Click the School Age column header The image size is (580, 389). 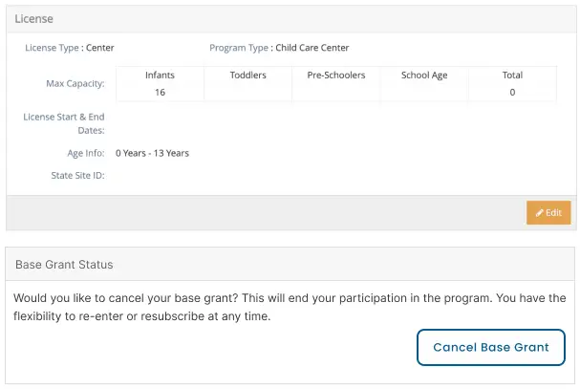click(x=424, y=76)
